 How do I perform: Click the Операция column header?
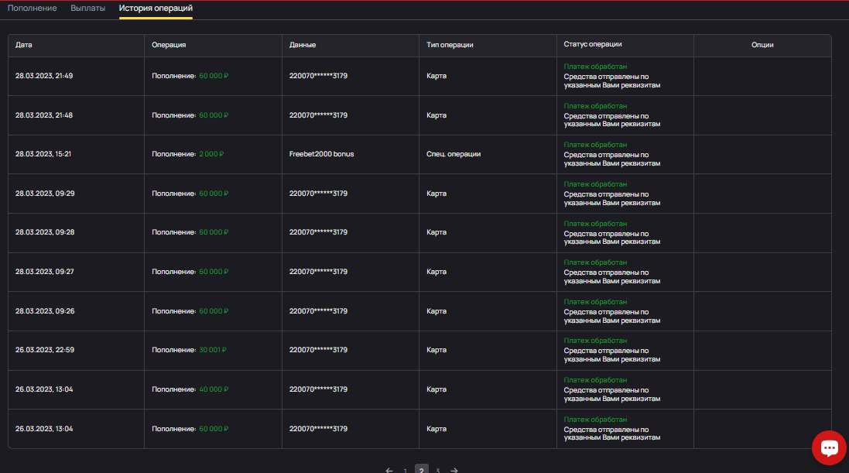169,45
